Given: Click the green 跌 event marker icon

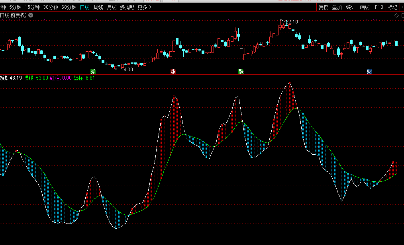Looking at the screenshot, I should tap(241, 72).
